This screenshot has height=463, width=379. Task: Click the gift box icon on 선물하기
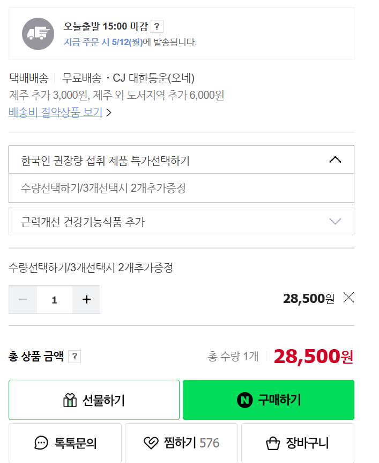(x=70, y=400)
